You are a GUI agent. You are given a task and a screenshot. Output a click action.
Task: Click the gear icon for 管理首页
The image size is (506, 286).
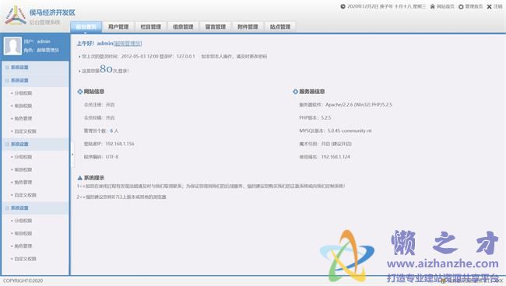pos(461,6)
